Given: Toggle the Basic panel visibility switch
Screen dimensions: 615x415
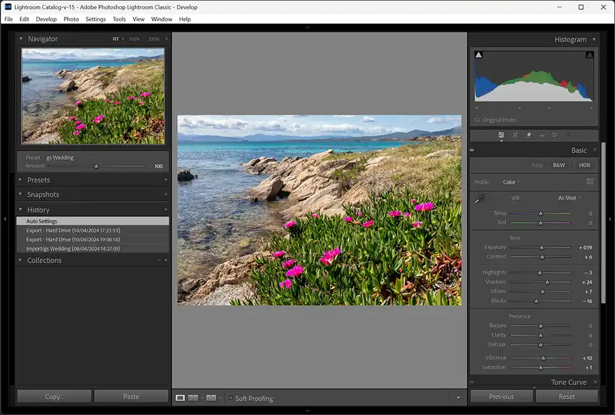Looking at the screenshot, I should tap(472, 149).
